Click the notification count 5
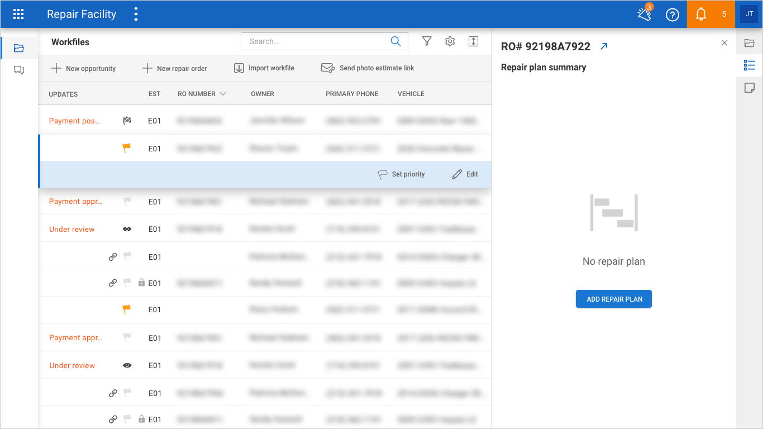This screenshot has width=763, height=429. (x=724, y=15)
